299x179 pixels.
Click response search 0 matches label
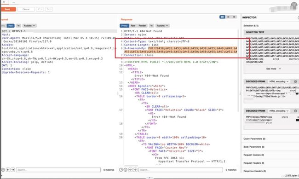[231, 170]
